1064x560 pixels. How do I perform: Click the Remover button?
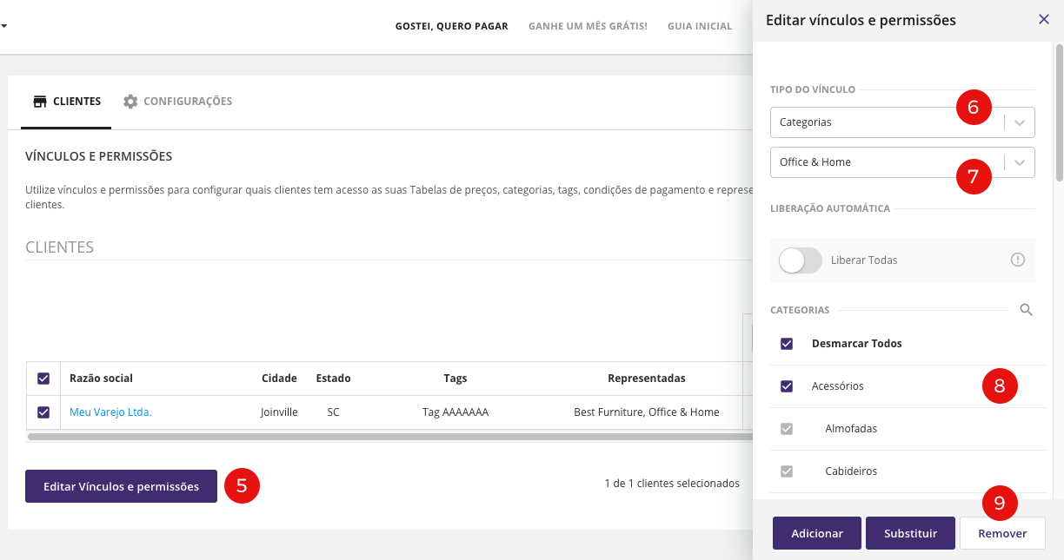point(1002,533)
